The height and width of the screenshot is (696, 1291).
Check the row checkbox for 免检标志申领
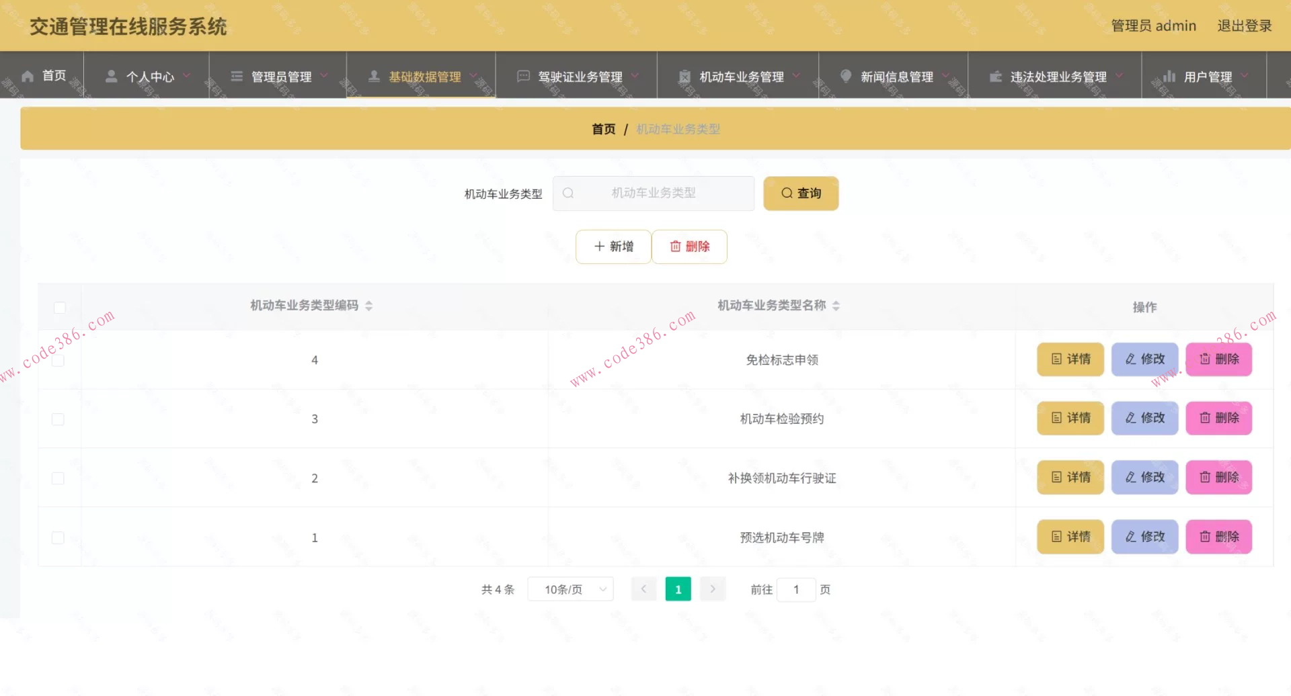[58, 359]
